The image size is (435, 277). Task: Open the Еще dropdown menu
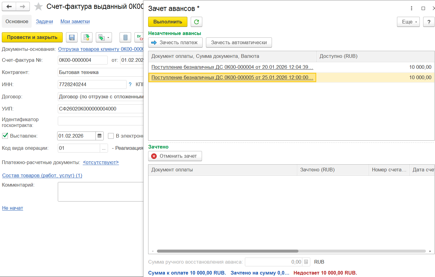(x=408, y=22)
